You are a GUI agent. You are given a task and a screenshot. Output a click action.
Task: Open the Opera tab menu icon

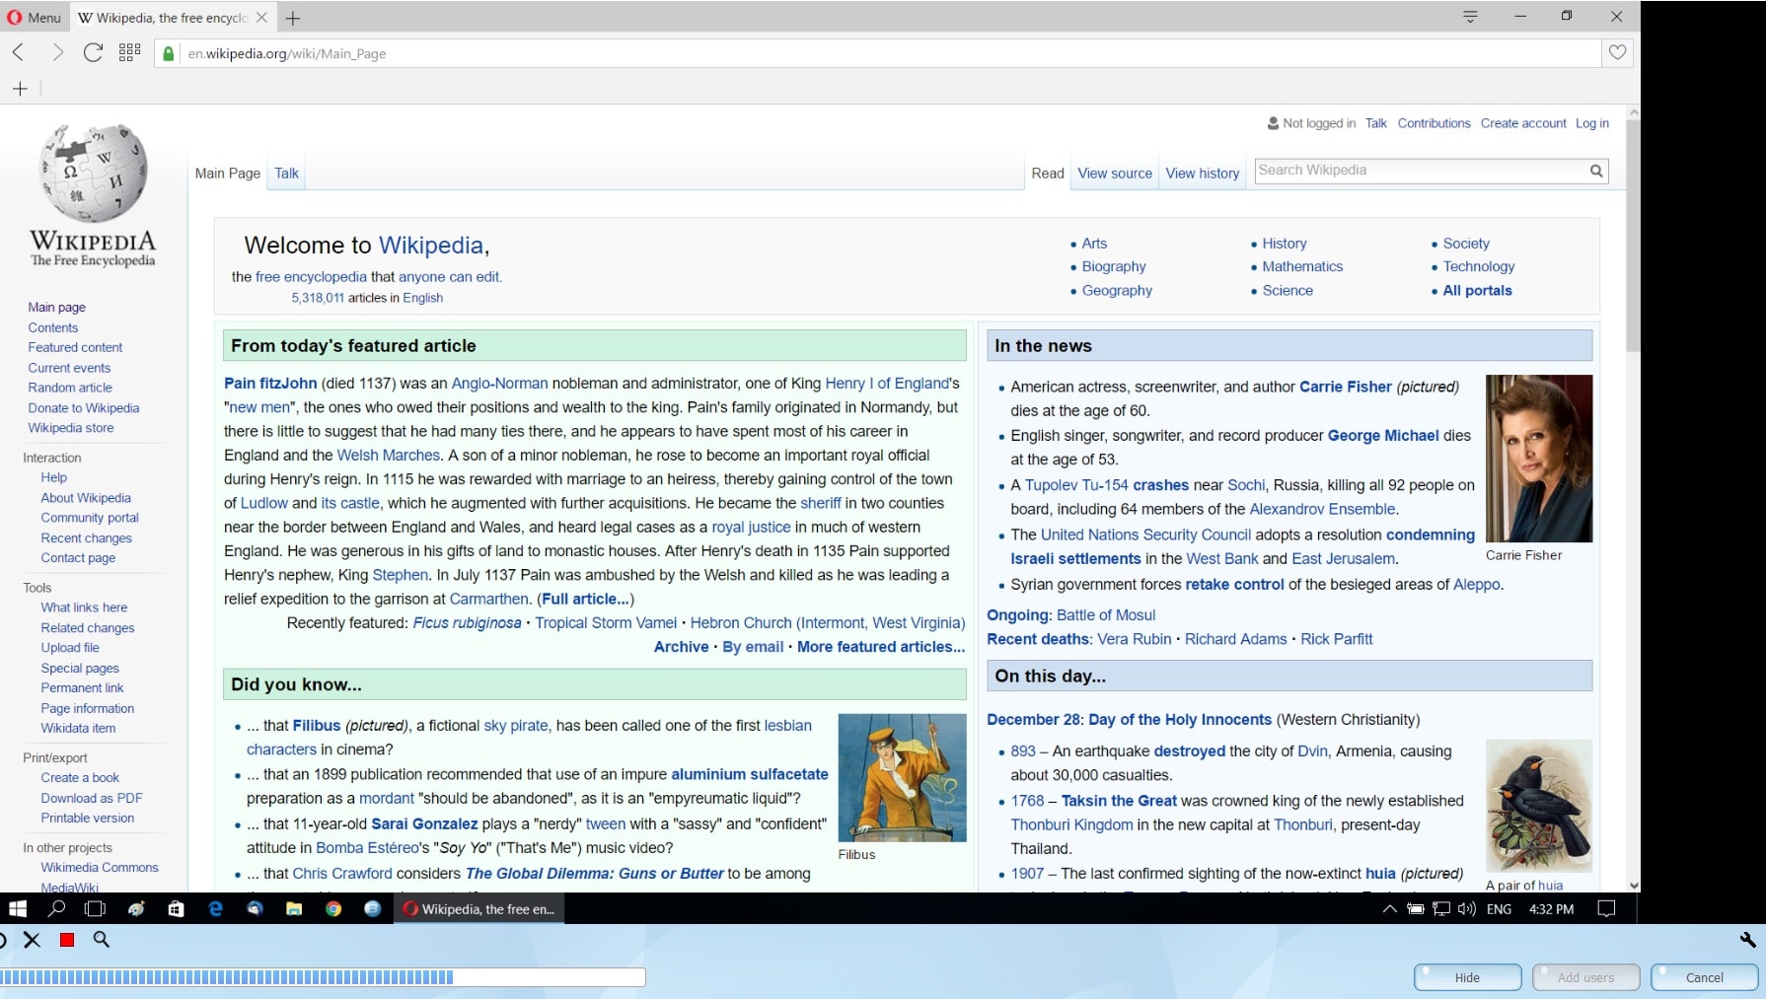1470,16
